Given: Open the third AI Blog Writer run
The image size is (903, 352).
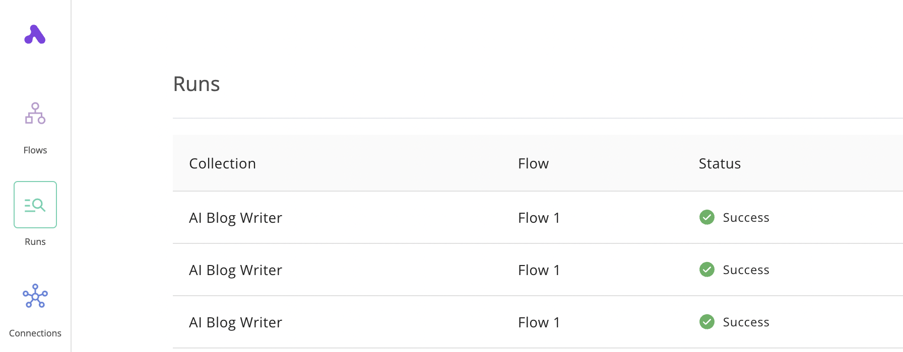Looking at the screenshot, I should click(235, 322).
